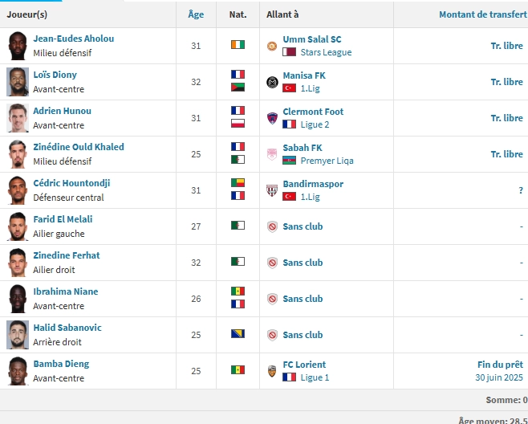Click the Umm Salal SC club crest

(x=272, y=46)
